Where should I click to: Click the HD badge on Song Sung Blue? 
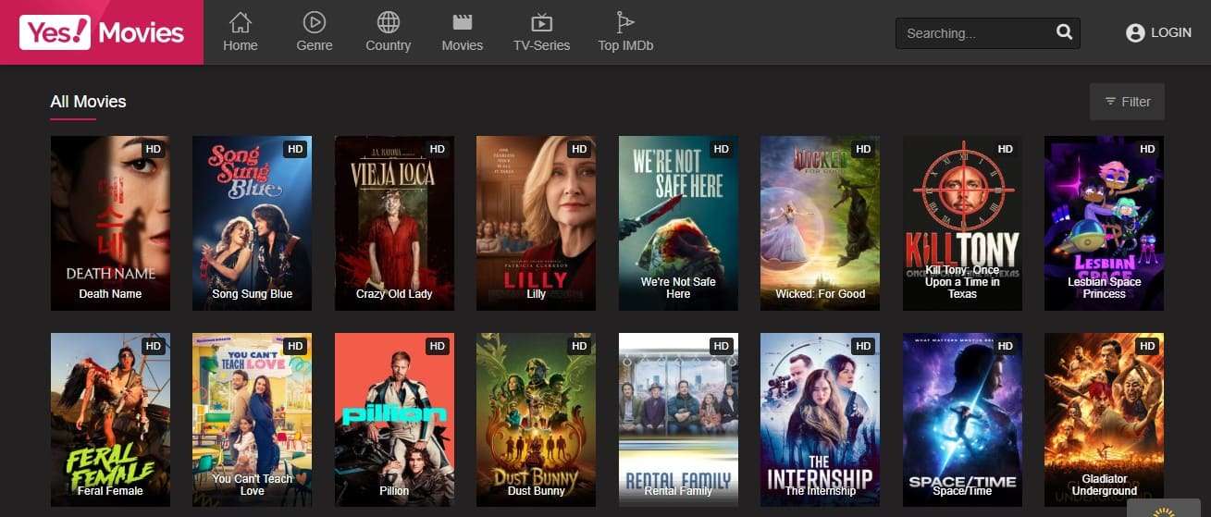point(295,149)
